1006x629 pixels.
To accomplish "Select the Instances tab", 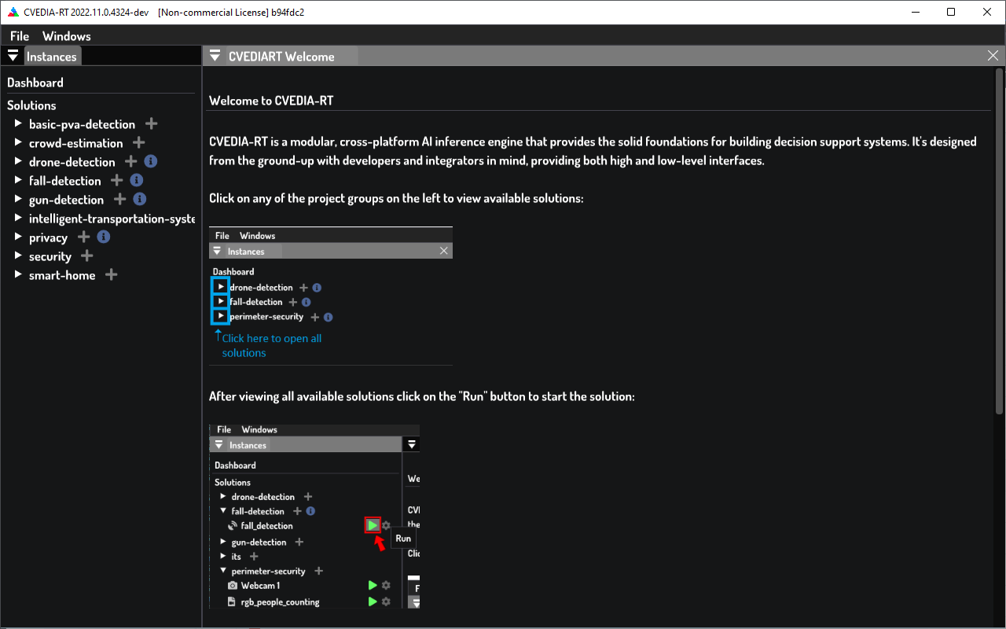I will [52, 57].
